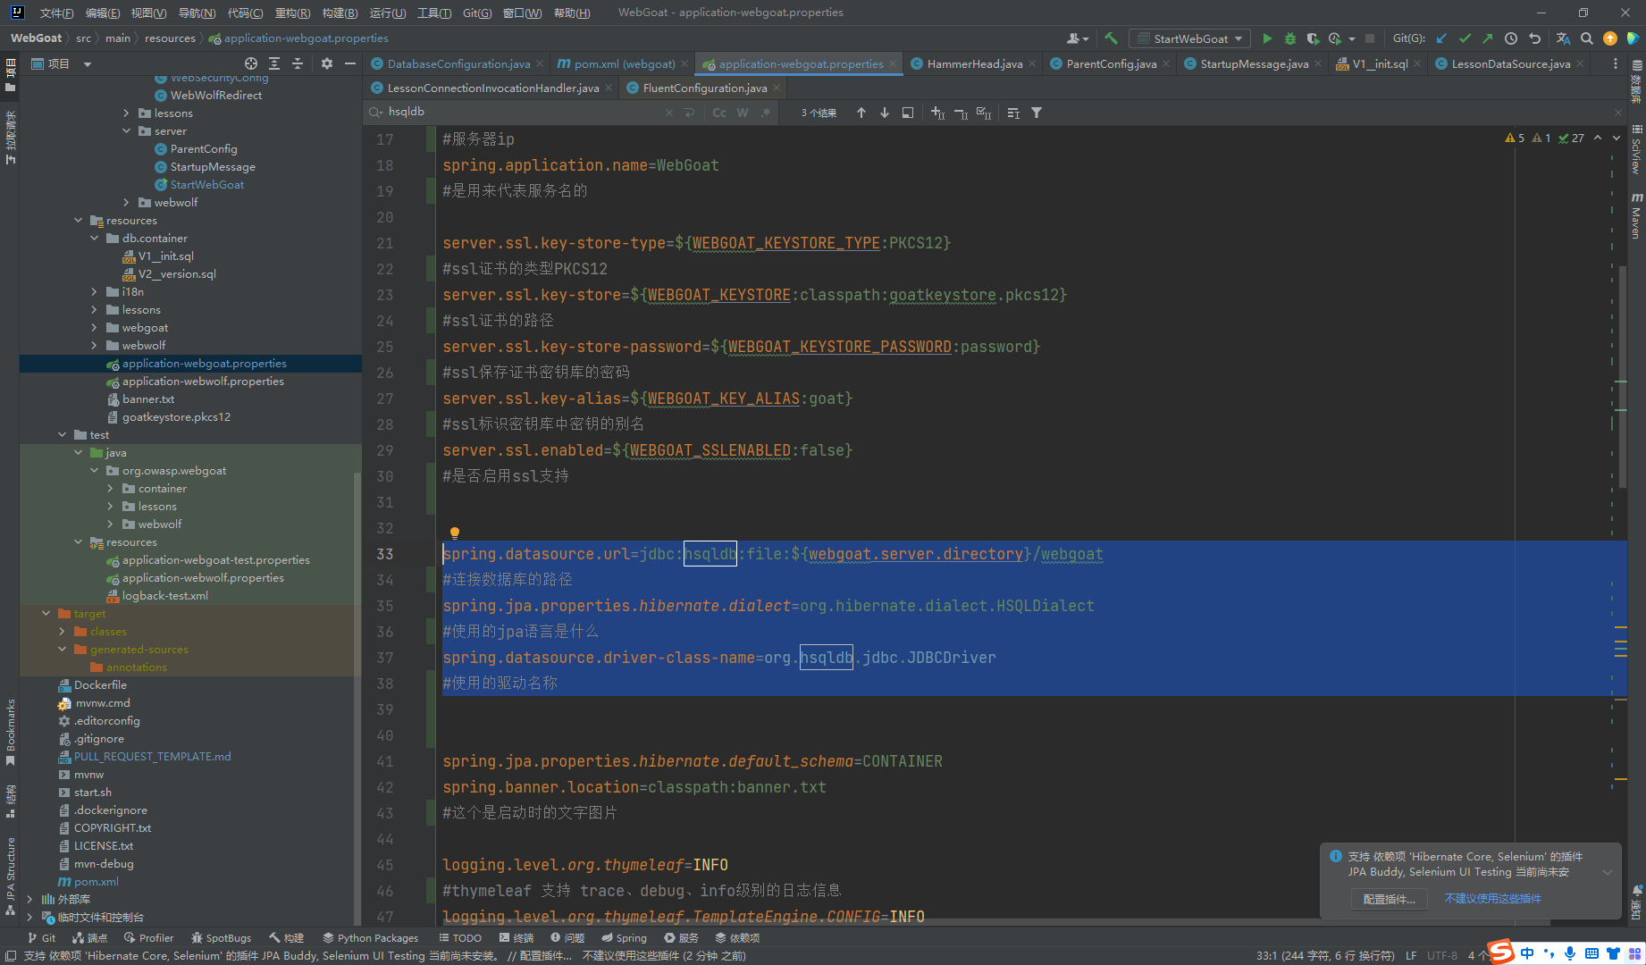The width and height of the screenshot is (1646, 965).
Task: Collapse the target folder
Action: click(46, 614)
